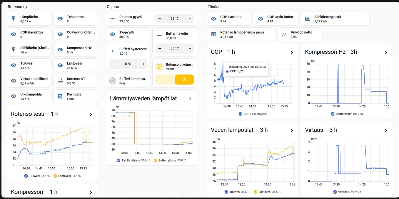Click the eye icon beside Kompressori Hz card

[60, 50]
